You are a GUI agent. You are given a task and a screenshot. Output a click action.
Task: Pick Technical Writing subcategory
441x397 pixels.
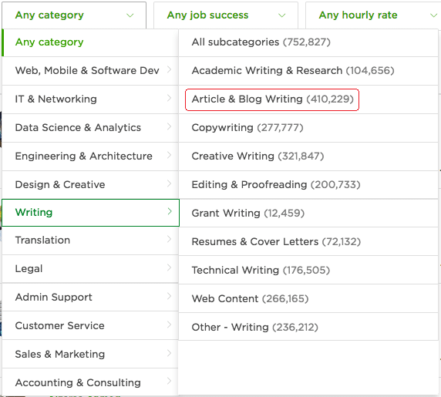click(308, 271)
